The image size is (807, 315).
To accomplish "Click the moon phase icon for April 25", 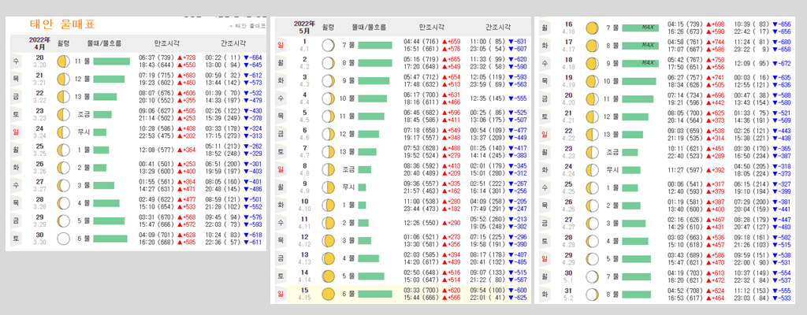I will [63, 150].
